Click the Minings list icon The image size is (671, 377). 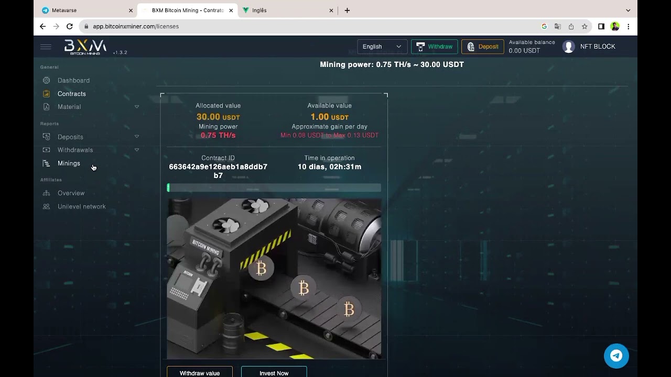[x=46, y=163]
